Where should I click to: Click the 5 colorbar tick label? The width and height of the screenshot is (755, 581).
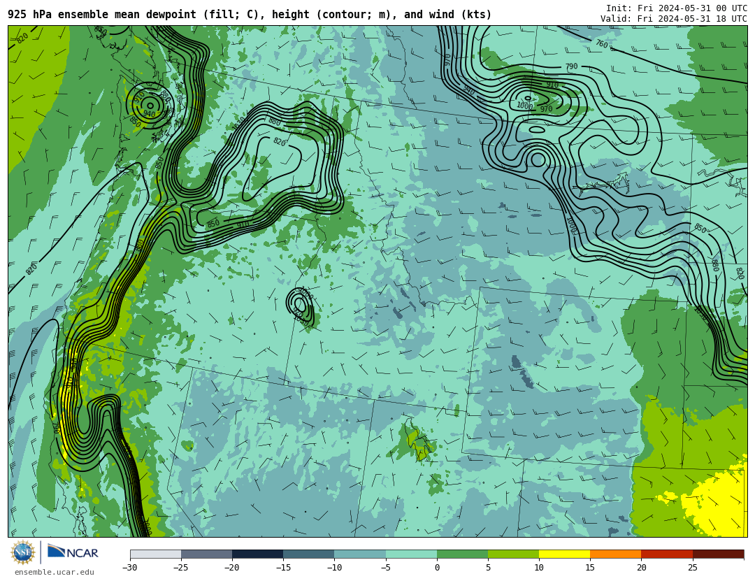pyautogui.click(x=488, y=568)
